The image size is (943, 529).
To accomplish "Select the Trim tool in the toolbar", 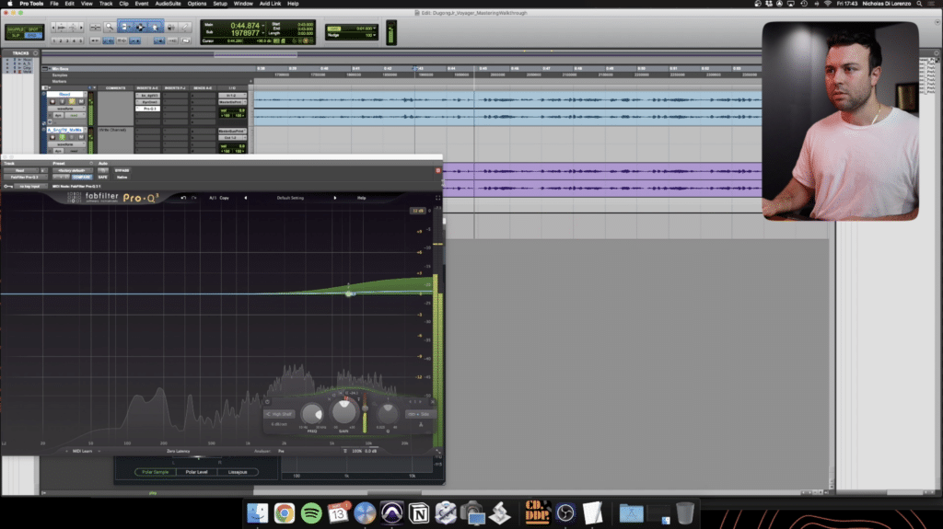I will pyautogui.click(x=124, y=27).
